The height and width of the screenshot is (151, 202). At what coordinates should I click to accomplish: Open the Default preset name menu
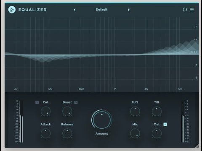(101, 10)
